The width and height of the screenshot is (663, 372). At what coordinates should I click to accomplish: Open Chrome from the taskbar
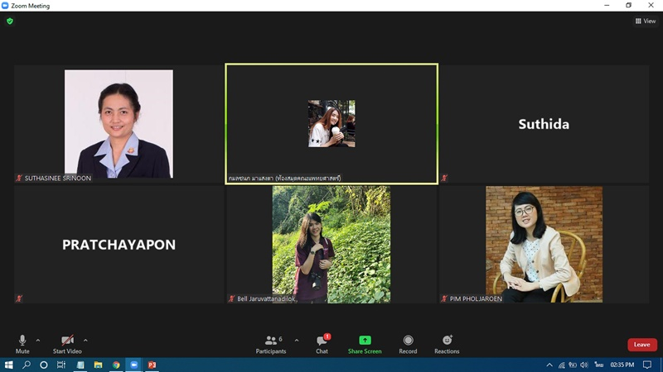(x=116, y=365)
